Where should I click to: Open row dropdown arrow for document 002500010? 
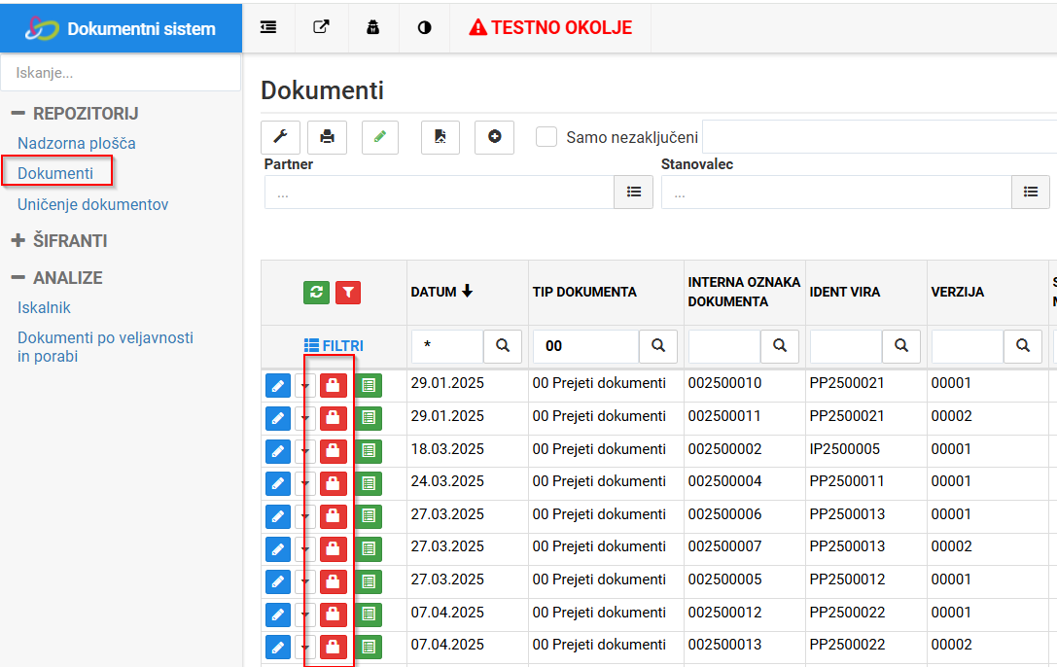point(304,386)
